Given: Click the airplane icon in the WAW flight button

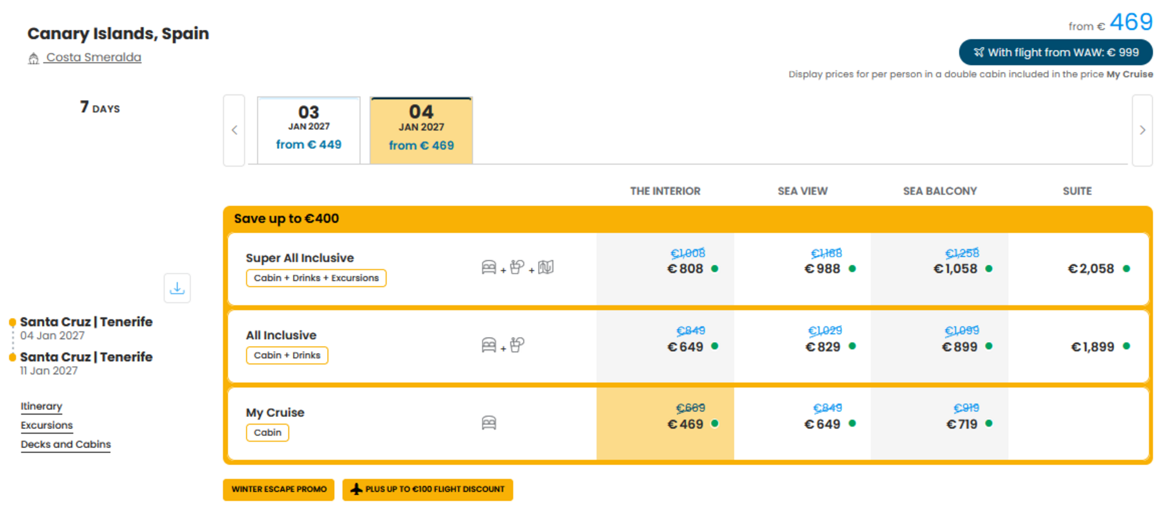Looking at the screenshot, I should tap(979, 53).
